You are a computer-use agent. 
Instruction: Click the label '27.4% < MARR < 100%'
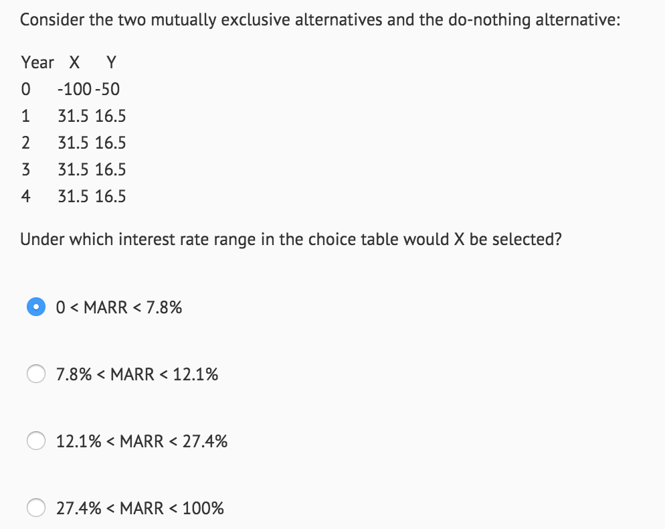pyautogui.click(x=140, y=508)
